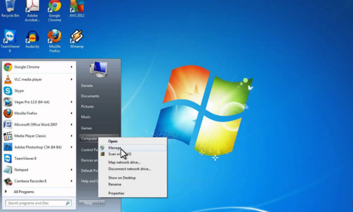Open Pictures from Start menu

point(87,107)
